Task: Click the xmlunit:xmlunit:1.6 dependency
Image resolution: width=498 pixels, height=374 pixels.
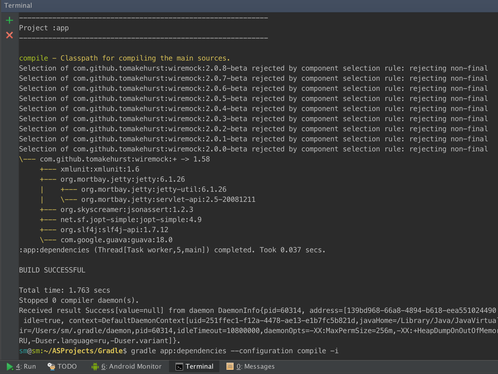Action: (90, 169)
